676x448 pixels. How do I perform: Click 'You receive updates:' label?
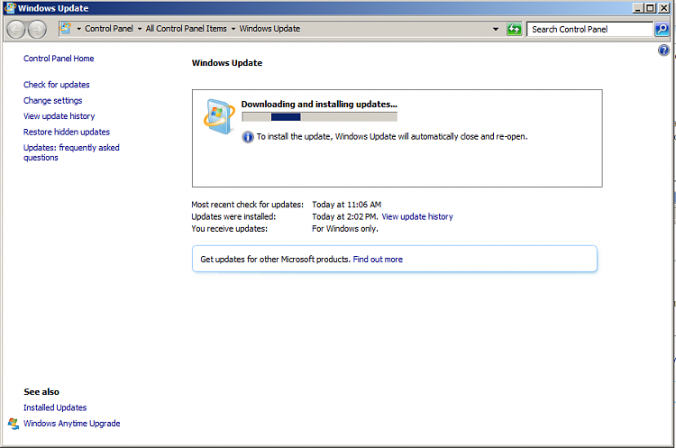[229, 229]
